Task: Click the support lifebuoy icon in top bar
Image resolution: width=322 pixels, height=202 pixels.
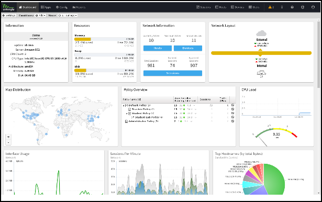Action: (x=303, y=7)
